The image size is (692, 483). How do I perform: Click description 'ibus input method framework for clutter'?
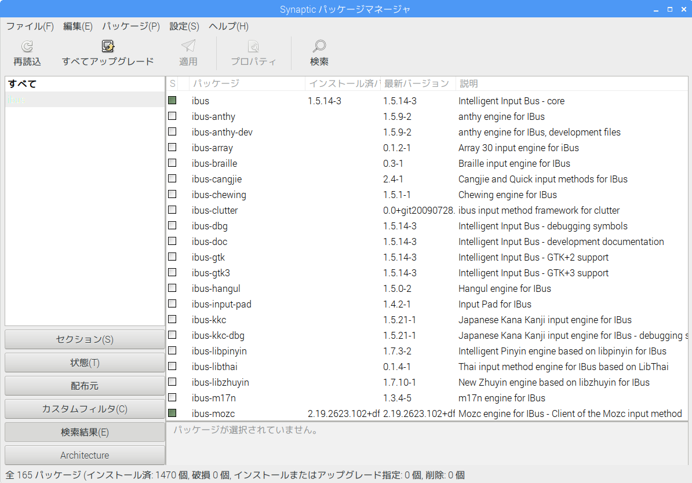[539, 210]
